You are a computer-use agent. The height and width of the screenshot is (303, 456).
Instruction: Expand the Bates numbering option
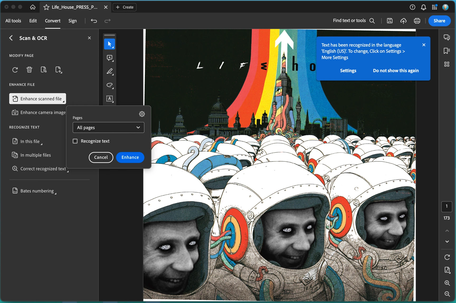(x=34, y=191)
